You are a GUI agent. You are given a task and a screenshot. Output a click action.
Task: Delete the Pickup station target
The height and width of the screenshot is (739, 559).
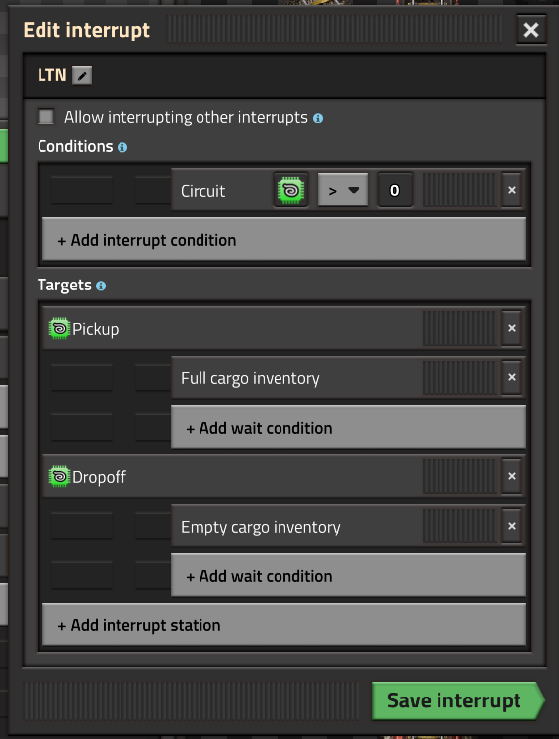point(512,328)
